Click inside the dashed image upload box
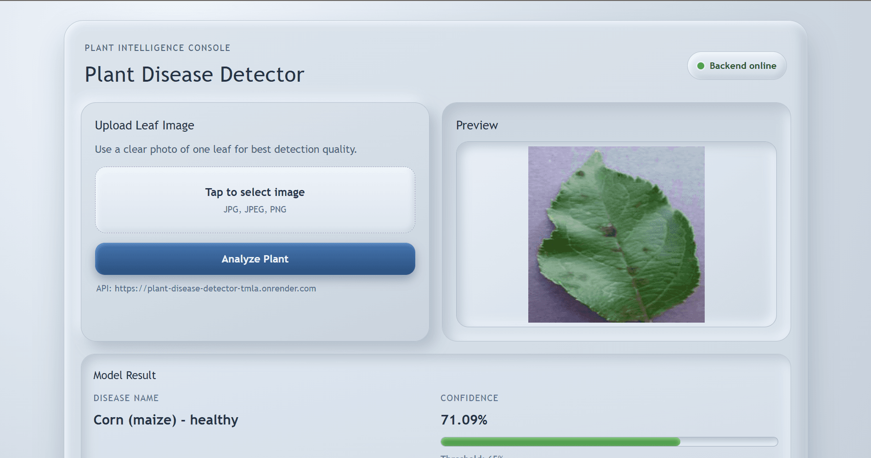The height and width of the screenshot is (458, 871). click(x=255, y=199)
